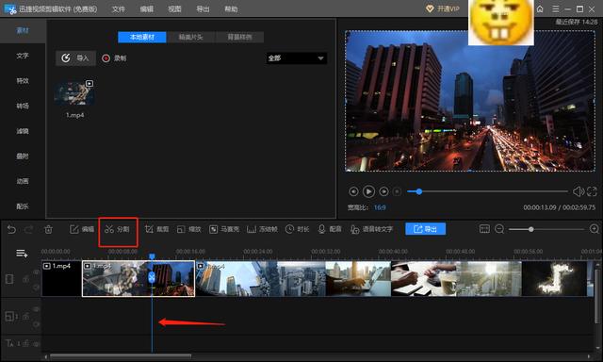Undo the last edit action
603x362 pixels.
[11, 229]
